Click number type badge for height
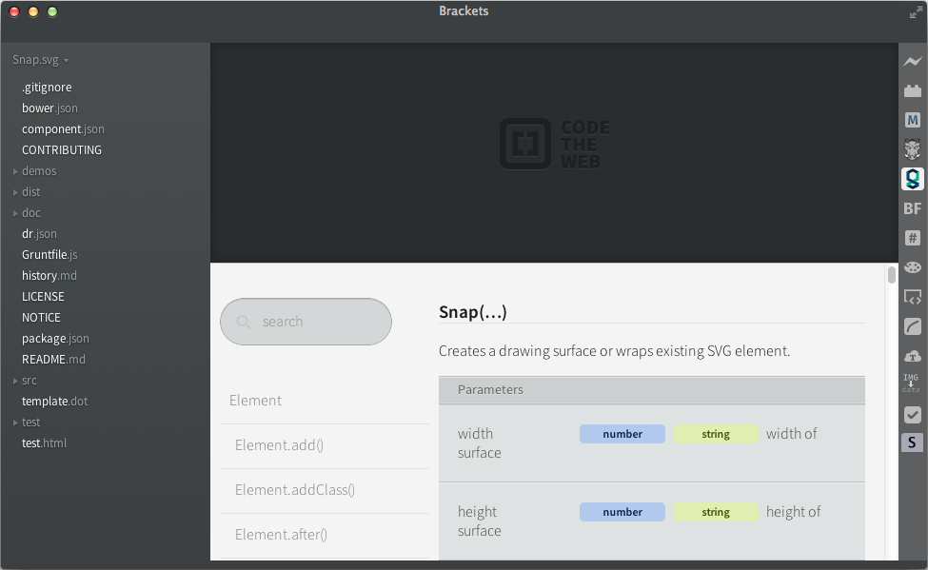 622,512
